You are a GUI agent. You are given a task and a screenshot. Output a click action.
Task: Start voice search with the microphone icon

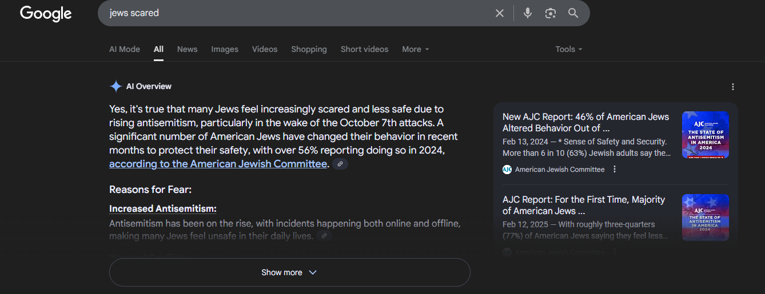tap(528, 13)
